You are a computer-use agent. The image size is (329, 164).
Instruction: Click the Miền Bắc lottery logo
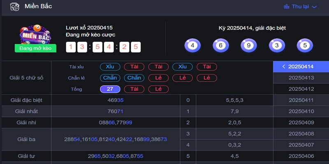click(x=35, y=36)
